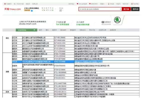Image resolution: width=142 pixels, height=100 pixels.
Task: Click phone number 027-84661666
Action: click(x=60, y=40)
